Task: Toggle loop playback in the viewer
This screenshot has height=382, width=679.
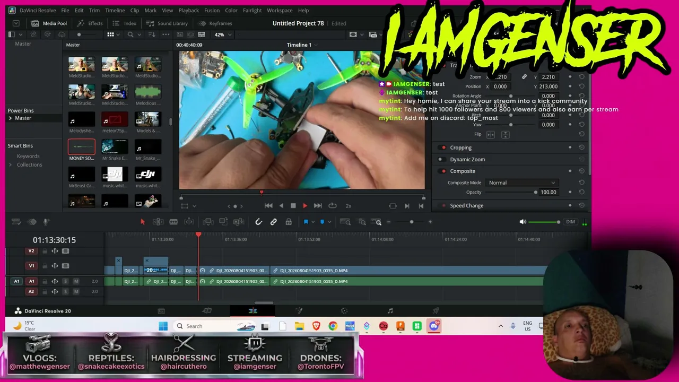Action: point(333,206)
